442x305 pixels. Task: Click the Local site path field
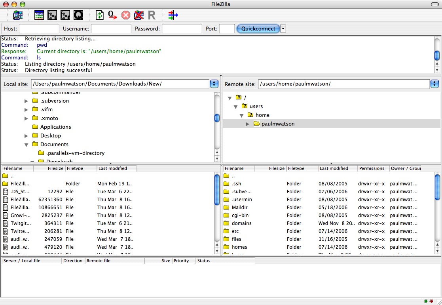tap(120, 84)
